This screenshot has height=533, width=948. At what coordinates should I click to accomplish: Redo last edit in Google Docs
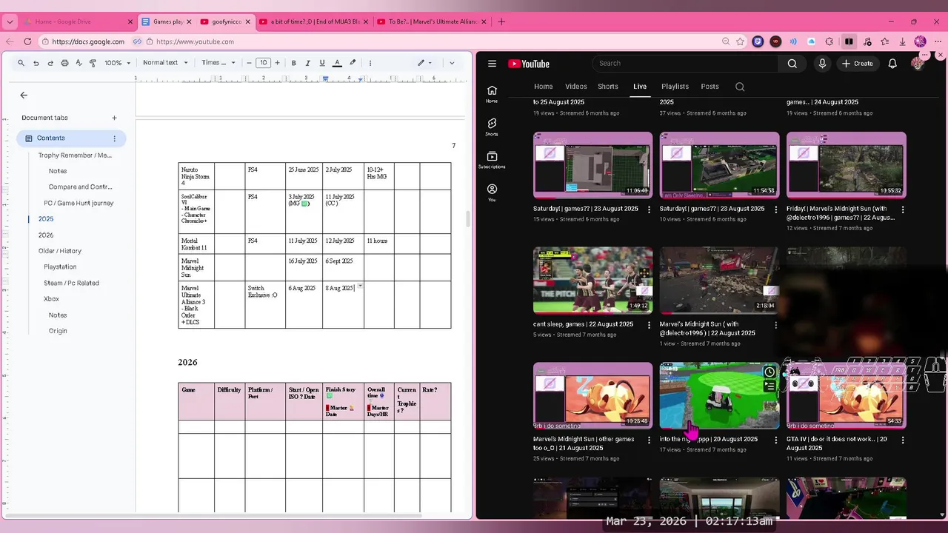tap(50, 63)
